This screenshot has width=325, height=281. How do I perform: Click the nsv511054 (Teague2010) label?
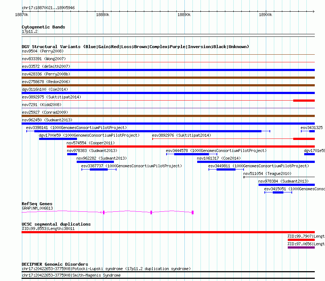[x=267, y=173]
